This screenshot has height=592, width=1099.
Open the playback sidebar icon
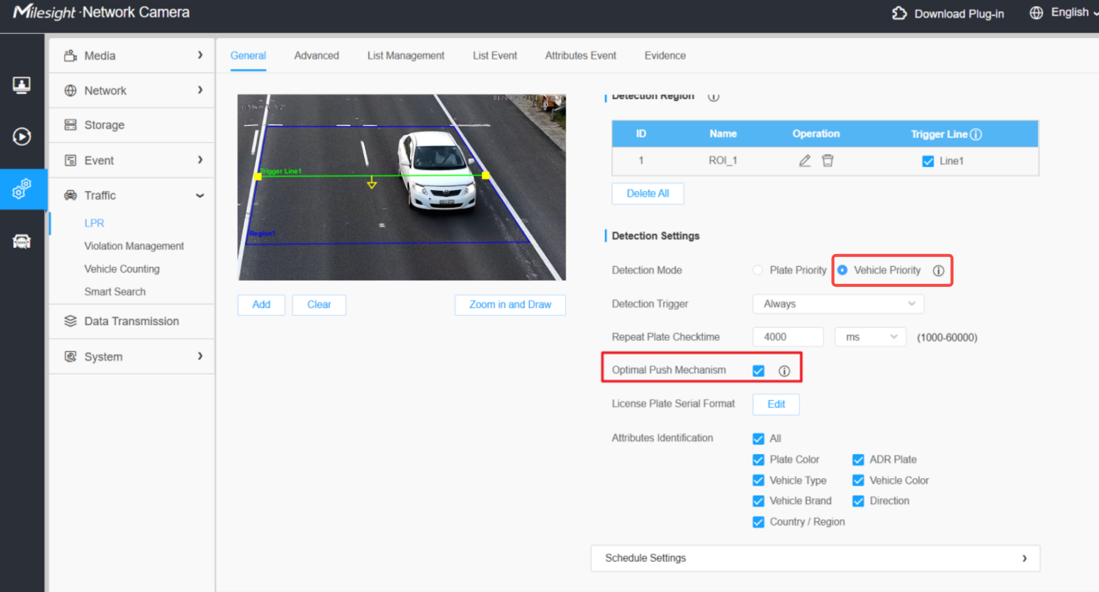[x=22, y=137]
